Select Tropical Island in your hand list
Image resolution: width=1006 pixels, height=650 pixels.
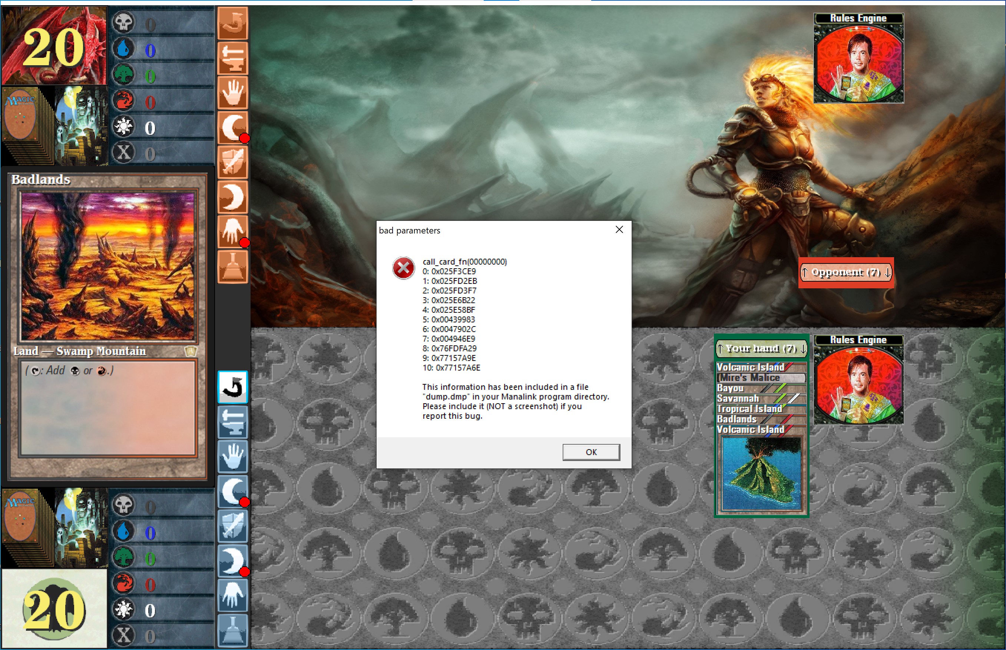pyautogui.click(x=761, y=409)
